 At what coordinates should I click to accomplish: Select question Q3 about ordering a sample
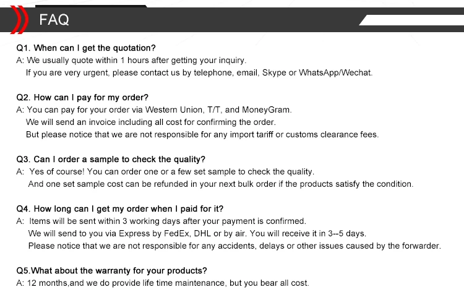[111, 159]
